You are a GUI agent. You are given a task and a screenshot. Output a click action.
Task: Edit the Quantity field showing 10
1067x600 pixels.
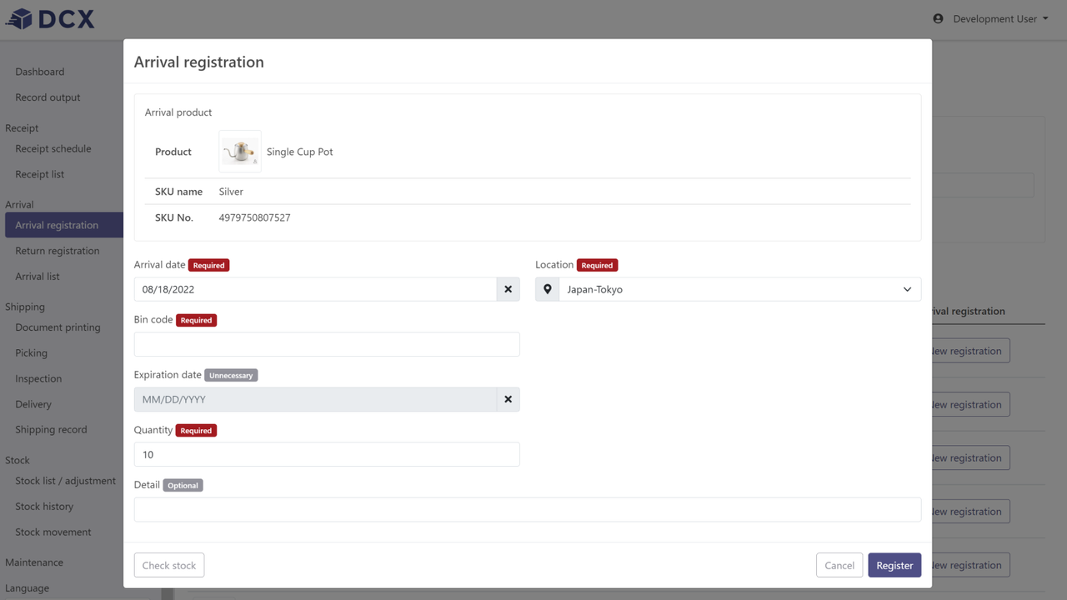point(326,454)
